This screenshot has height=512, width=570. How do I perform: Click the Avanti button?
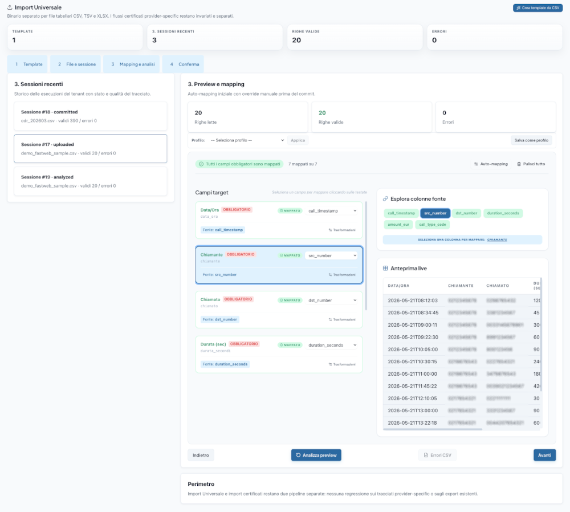pyautogui.click(x=544, y=456)
